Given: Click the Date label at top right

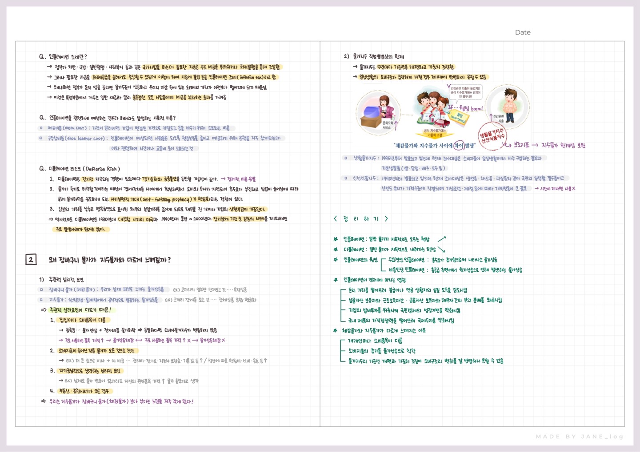Looking at the screenshot, I should click(x=522, y=32).
